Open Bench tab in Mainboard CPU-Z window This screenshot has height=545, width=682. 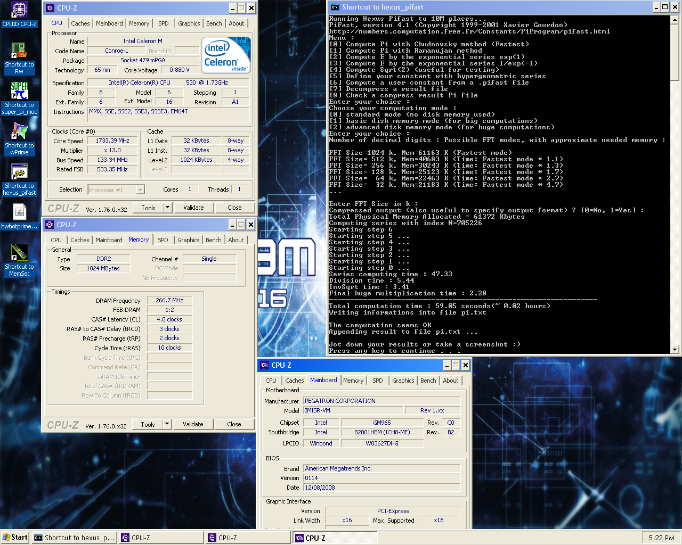tap(428, 381)
